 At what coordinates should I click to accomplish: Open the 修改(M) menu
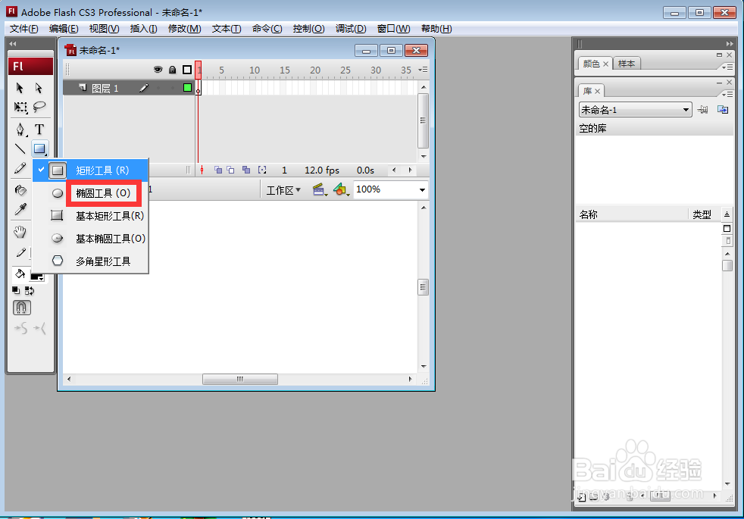185,29
